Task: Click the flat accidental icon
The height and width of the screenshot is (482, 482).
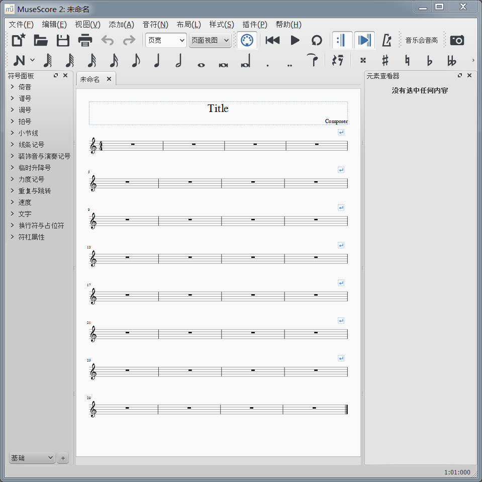Action: tap(429, 61)
